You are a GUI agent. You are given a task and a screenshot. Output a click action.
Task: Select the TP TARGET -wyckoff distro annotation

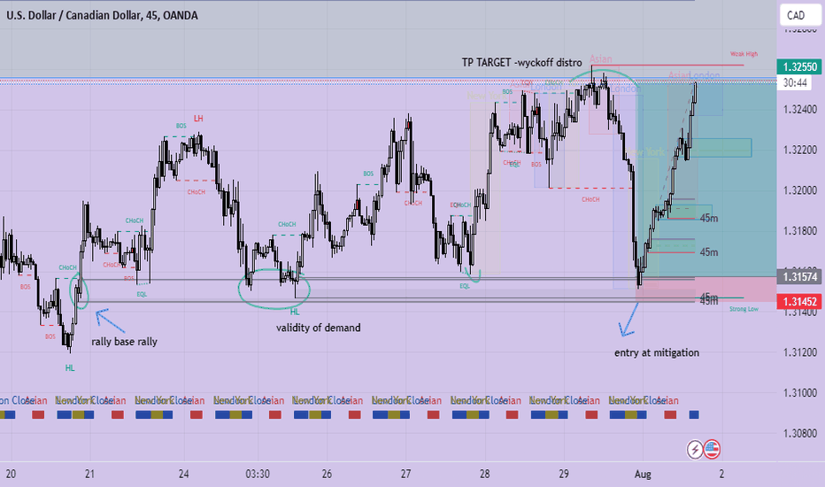click(522, 63)
